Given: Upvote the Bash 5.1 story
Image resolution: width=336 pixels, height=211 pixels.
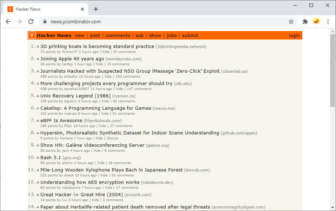Looking at the screenshot, I should click(38, 158).
